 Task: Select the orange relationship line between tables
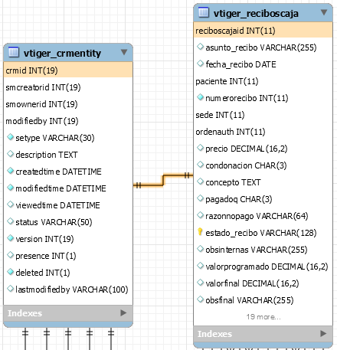(163, 180)
